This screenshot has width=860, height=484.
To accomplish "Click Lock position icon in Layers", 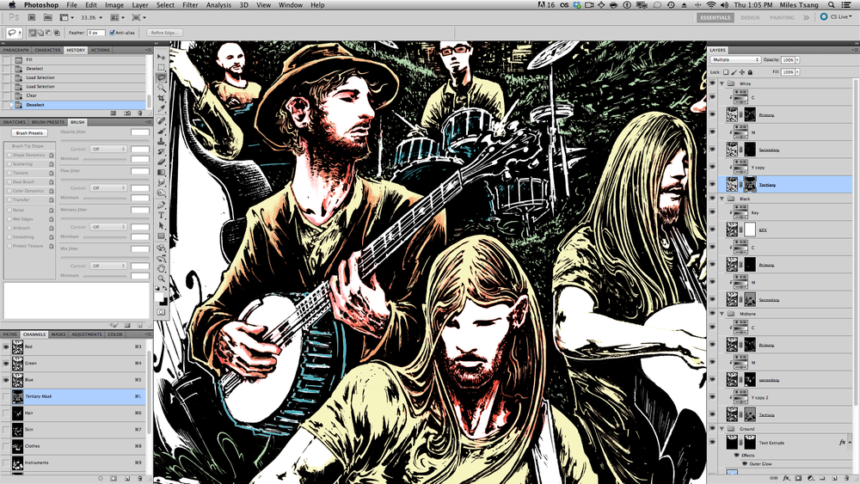I will (742, 72).
